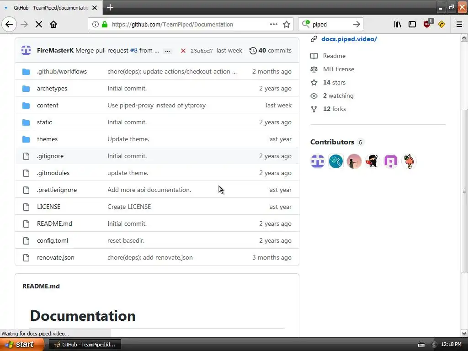Open the config.toml file

click(53, 240)
